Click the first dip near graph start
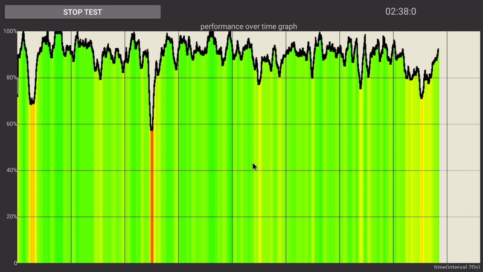This screenshot has height=272, width=483. tap(32, 103)
